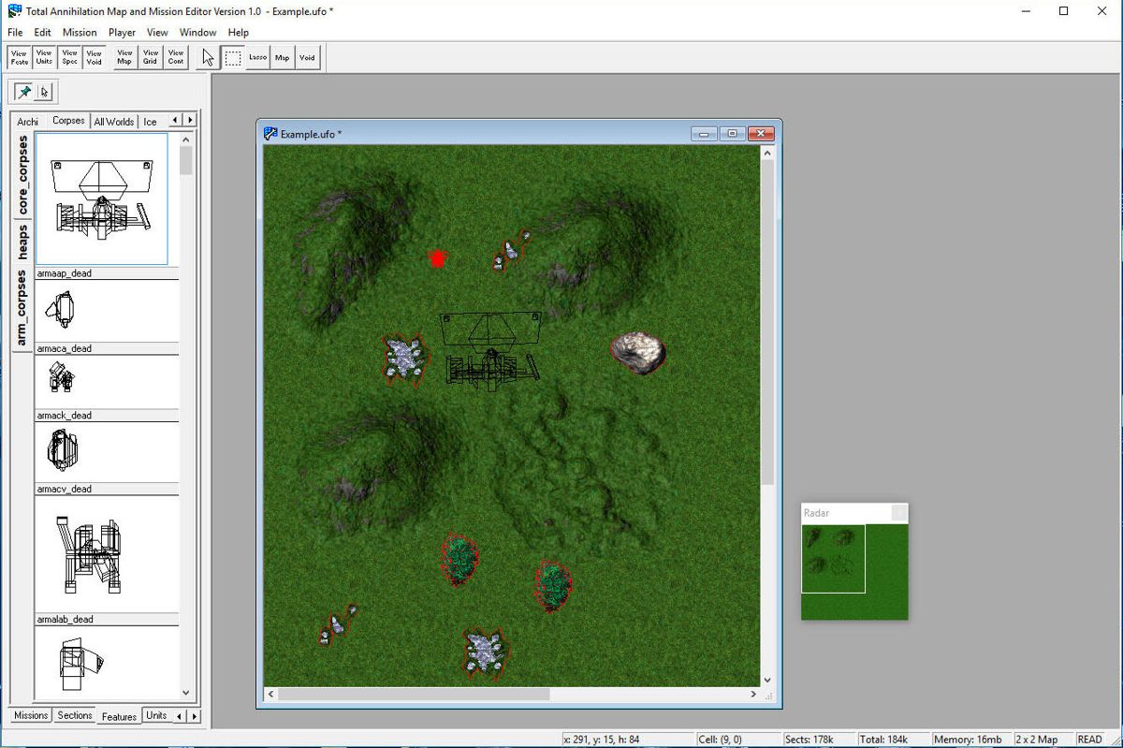Open the Window menu
Image resolution: width=1123 pixels, height=748 pixels.
197,32
